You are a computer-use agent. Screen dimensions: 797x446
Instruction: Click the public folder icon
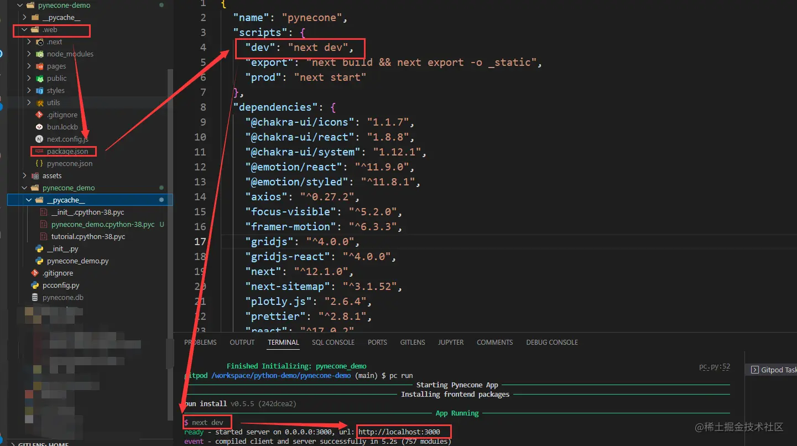point(39,79)
